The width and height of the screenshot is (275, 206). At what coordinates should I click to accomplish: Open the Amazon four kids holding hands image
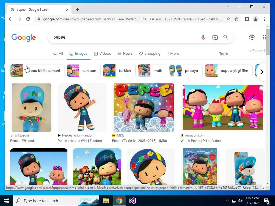pyautogui.click(x=223, y=108)
